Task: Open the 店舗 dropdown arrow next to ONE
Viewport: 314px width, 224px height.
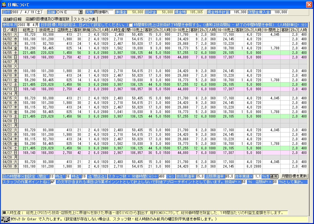Action: [80, 12]
